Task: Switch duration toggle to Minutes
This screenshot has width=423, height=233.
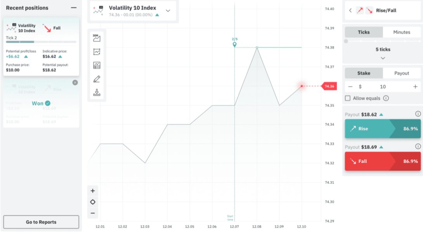Action: (402, 32)
